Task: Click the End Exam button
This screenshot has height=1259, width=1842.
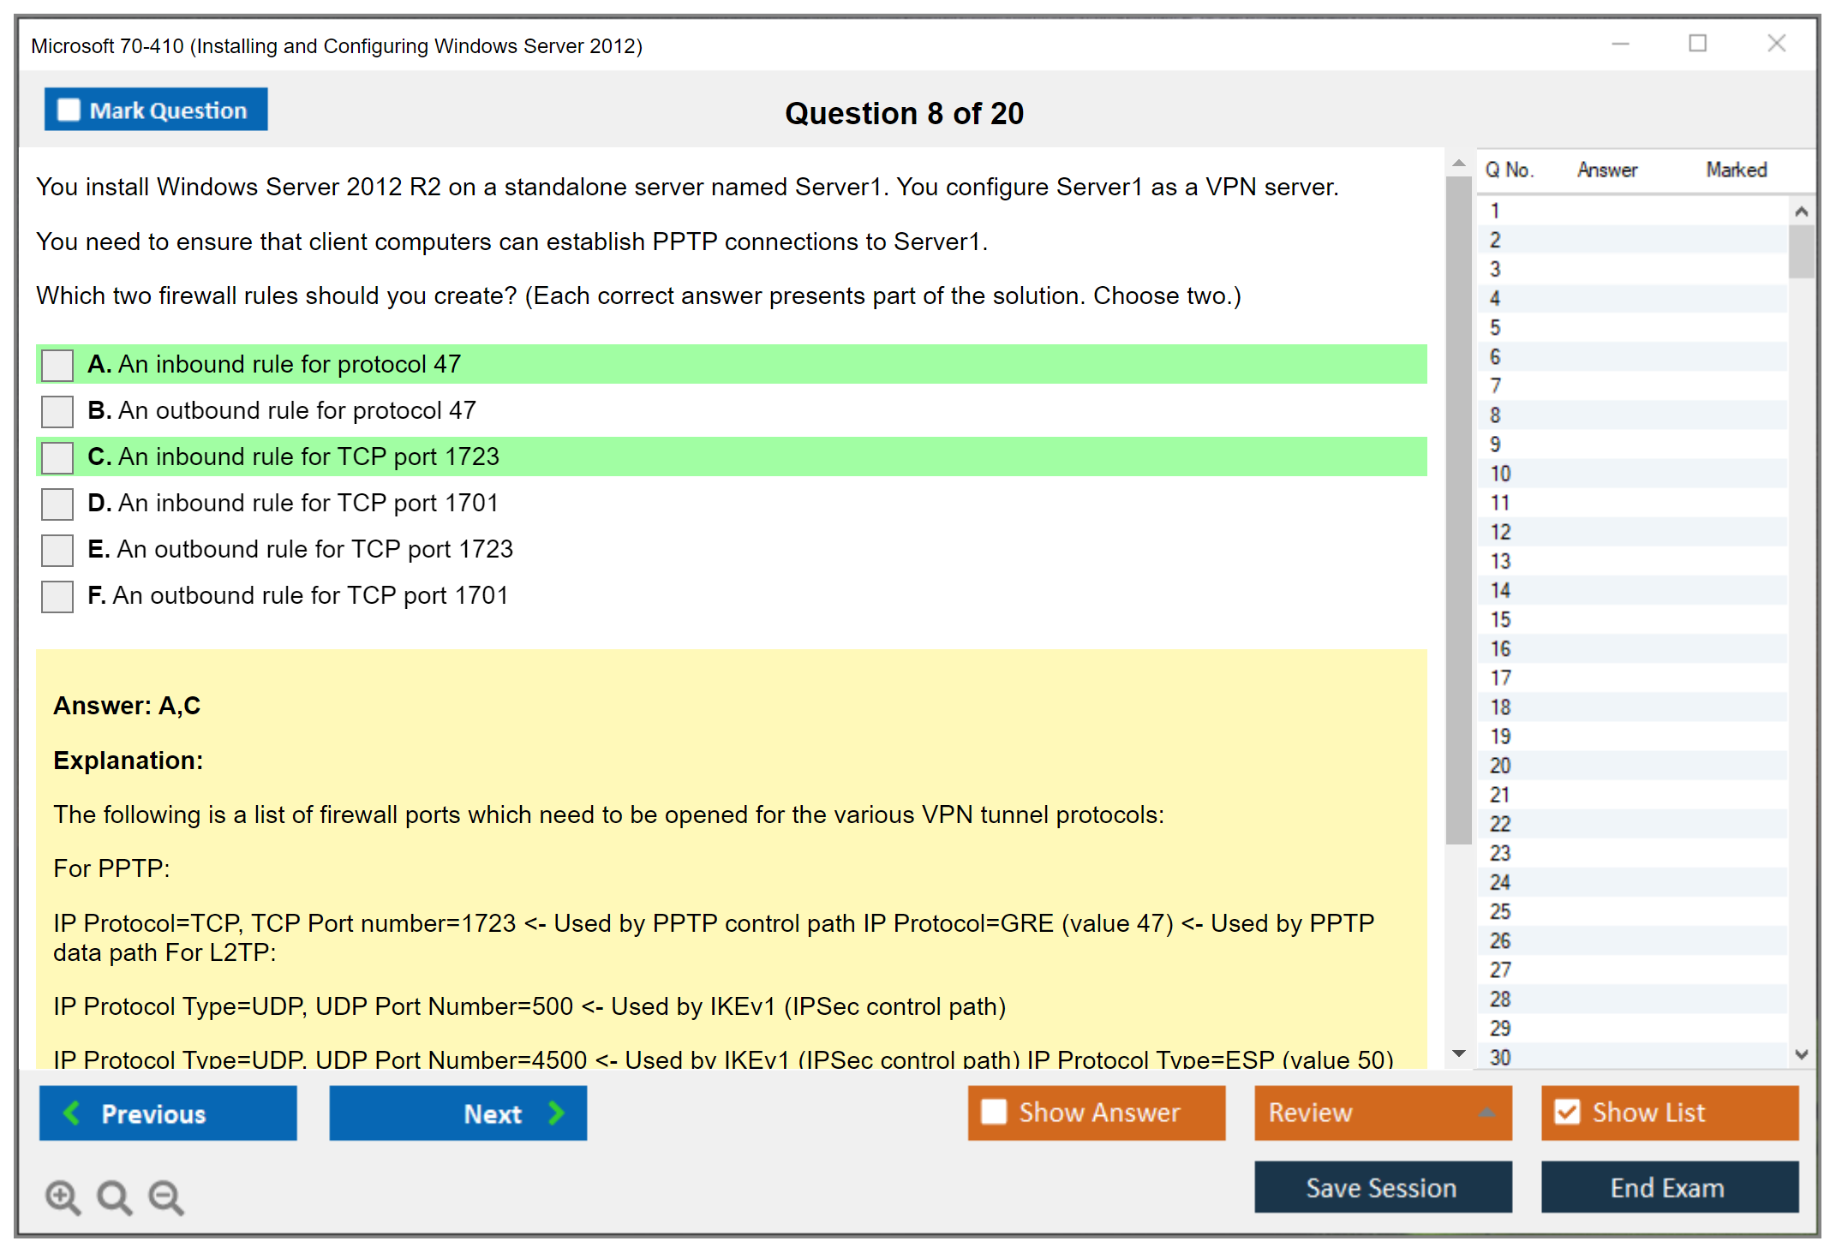Action: 1668,1187
